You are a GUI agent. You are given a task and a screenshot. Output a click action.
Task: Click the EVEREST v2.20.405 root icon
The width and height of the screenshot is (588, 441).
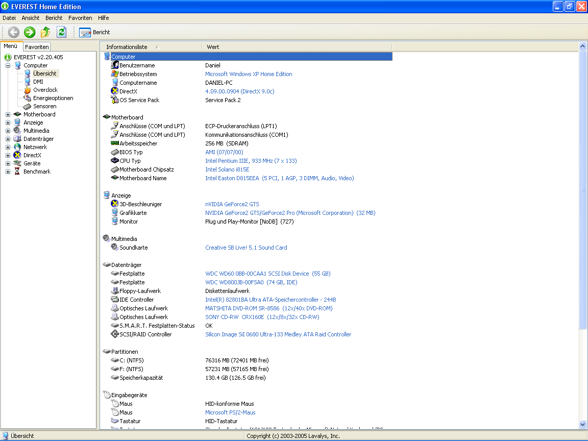coord(8,57)
